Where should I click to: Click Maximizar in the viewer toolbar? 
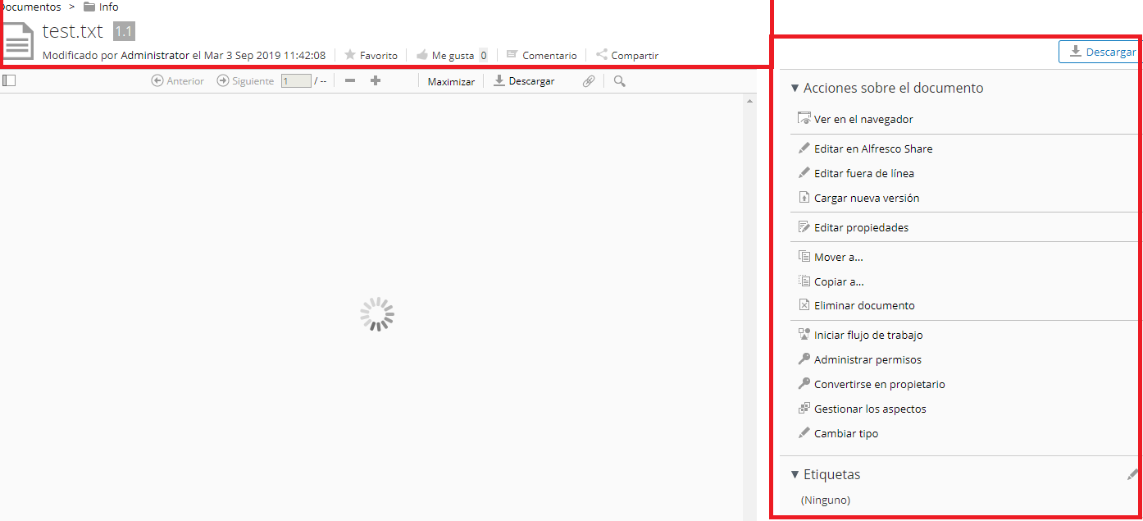pos(451,81)
